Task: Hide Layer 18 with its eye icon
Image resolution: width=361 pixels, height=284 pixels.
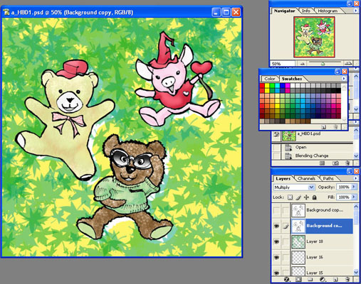Action: click(276, 242)
